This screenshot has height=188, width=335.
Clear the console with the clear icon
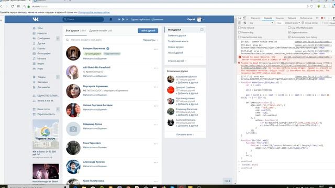pos(245,23)
